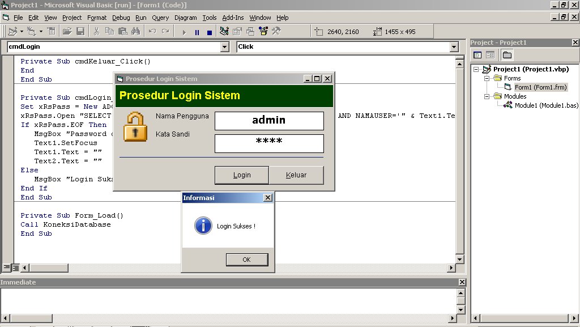Save the project using the disk icon

(80, 31)
